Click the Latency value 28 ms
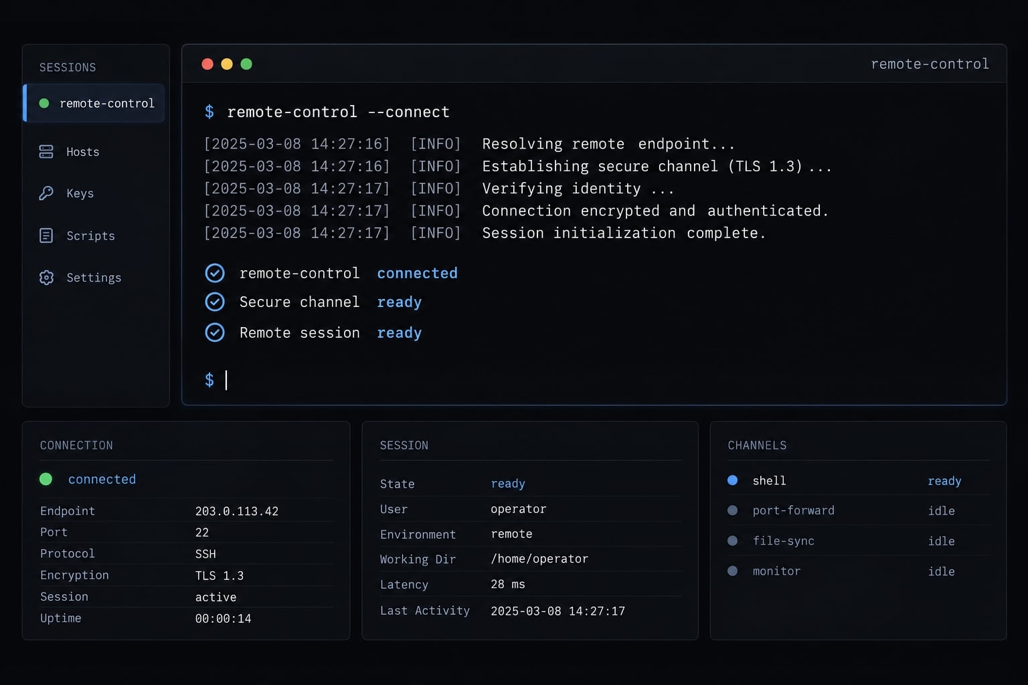The width and height of the screenshot is (1028, 685). coord(508,584)
